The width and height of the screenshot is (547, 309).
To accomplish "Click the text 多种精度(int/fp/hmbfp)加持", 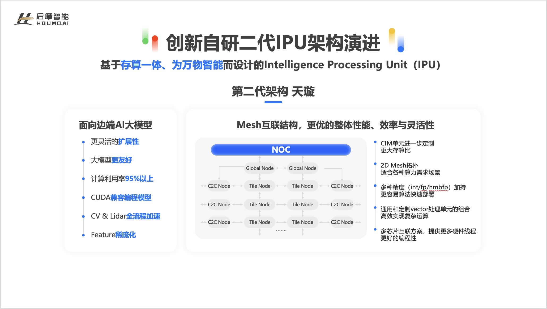I will pyautogui.click(x=423, y=187).
